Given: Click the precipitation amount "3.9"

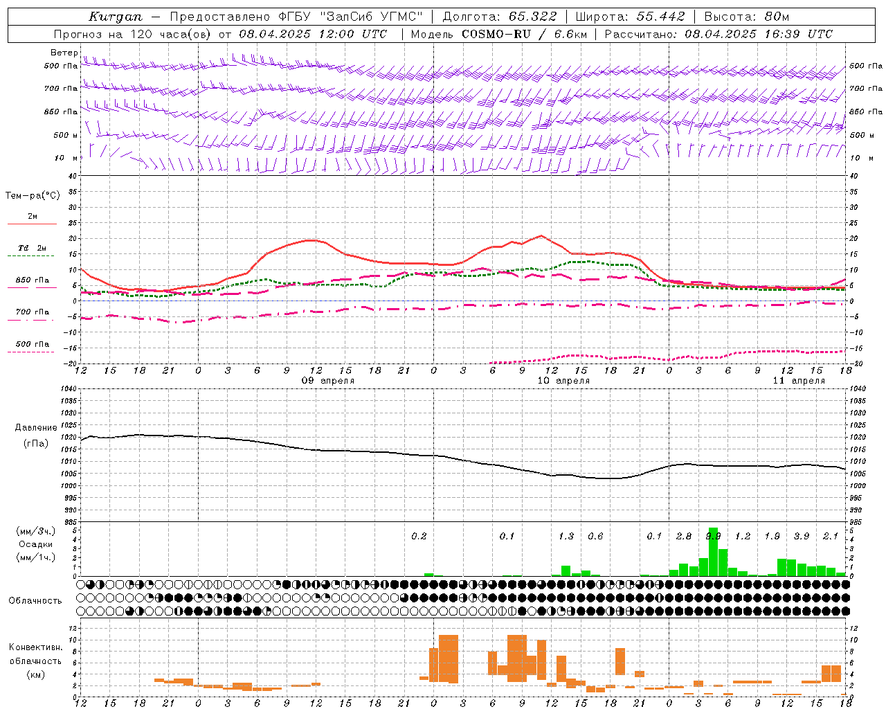Looking at the screenshot, I should pos(802,537).
